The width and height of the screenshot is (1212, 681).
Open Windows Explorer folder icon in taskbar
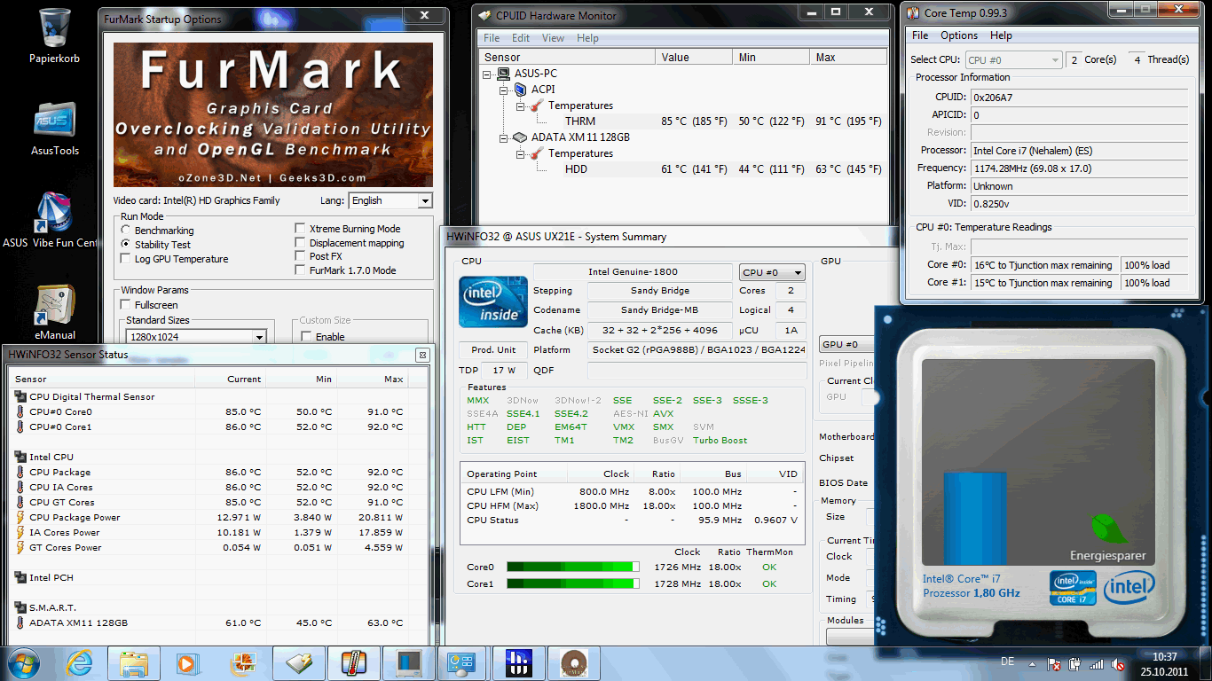134,662
